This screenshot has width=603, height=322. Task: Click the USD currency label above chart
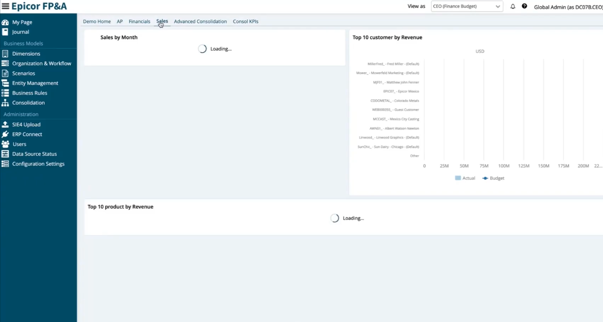click(x=480, y=51)
